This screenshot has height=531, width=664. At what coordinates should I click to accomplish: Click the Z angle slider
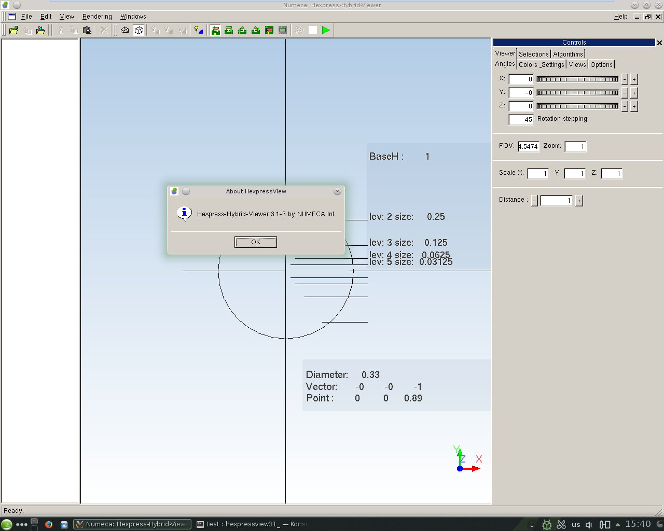[577, 106]
